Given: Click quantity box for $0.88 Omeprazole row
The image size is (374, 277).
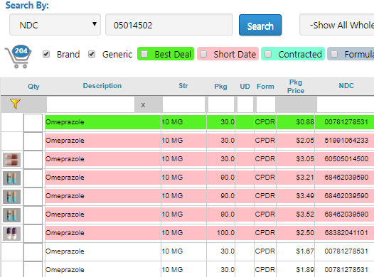Looking at the screenshot, I should 33,122.
